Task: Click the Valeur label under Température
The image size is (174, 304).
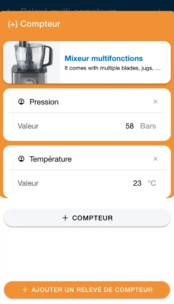Action: tap(28, 183)
